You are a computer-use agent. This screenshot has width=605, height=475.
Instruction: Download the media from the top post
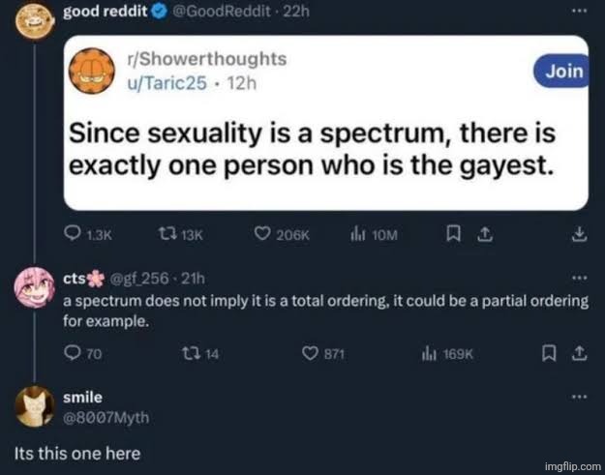point(580,233)
